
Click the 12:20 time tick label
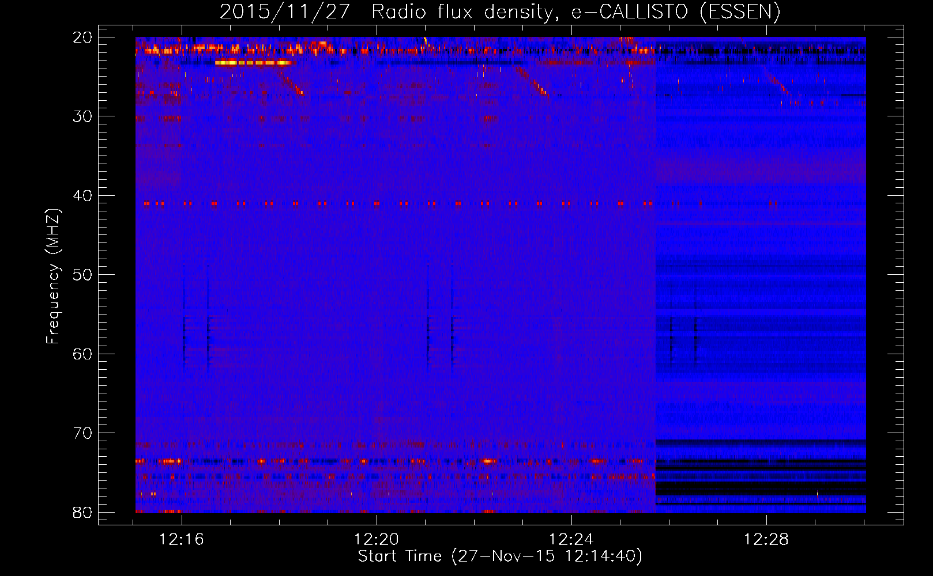click(377, 540)
